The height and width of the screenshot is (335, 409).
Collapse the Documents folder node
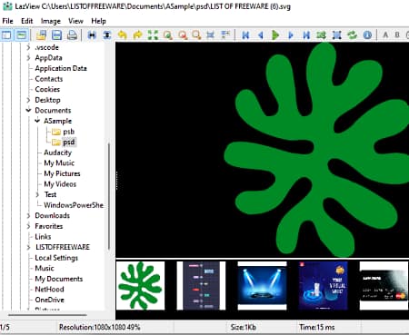click(28, 110)
